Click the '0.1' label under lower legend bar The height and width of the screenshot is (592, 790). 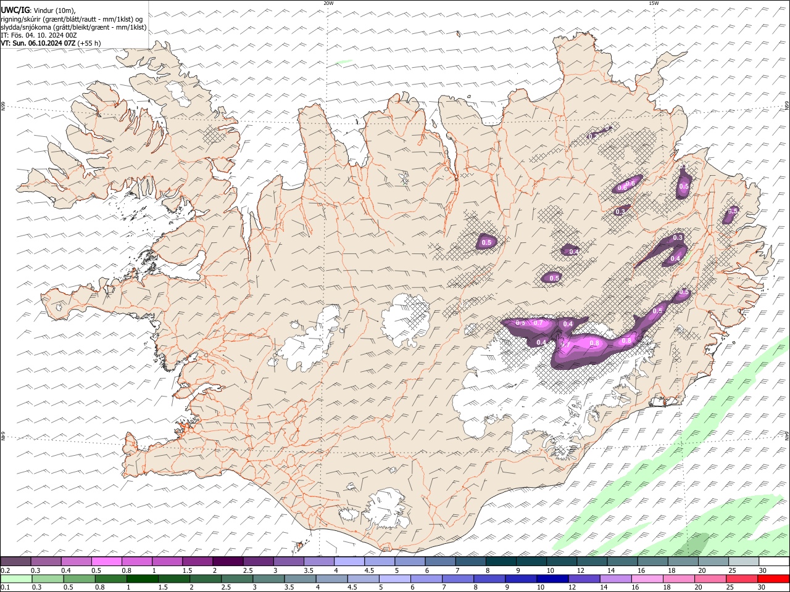(4, 588)
